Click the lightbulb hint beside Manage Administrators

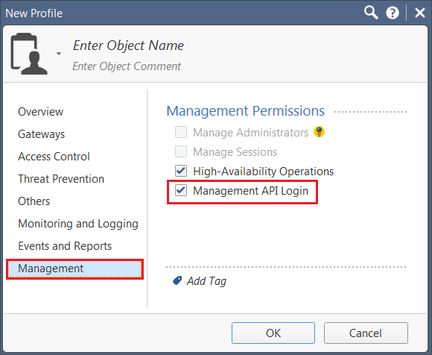(319, 132)
